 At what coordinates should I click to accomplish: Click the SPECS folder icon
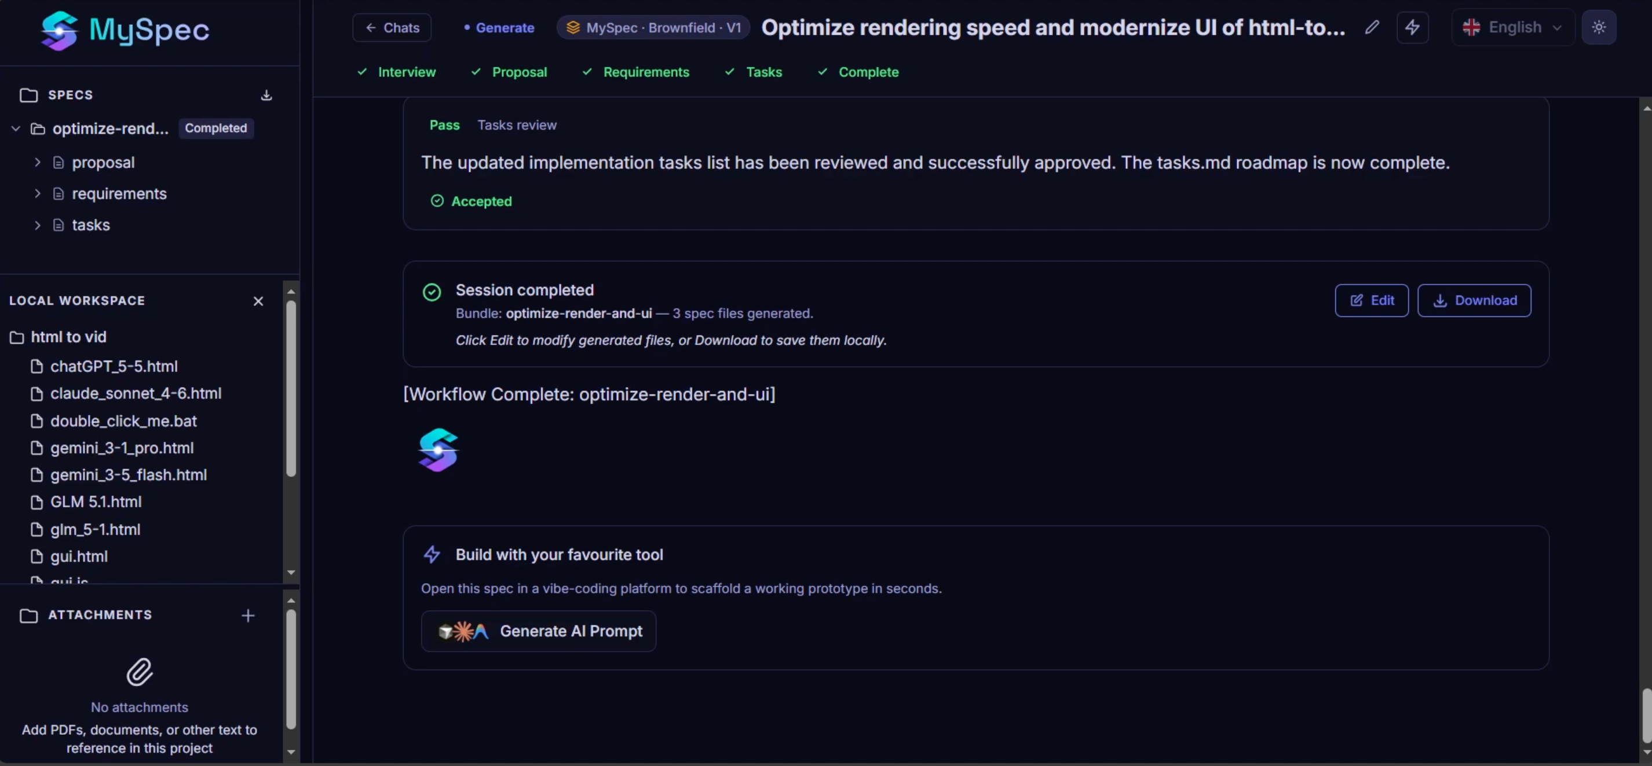[x=28, y=95]
